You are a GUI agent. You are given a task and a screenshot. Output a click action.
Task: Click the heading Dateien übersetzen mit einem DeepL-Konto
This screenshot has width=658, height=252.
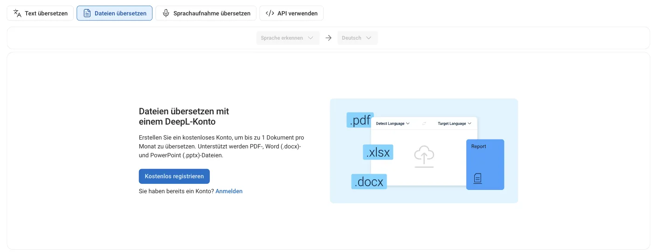184,117
